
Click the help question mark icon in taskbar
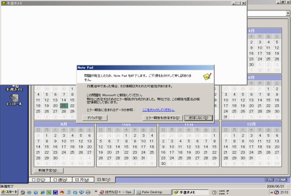[214, 192]
